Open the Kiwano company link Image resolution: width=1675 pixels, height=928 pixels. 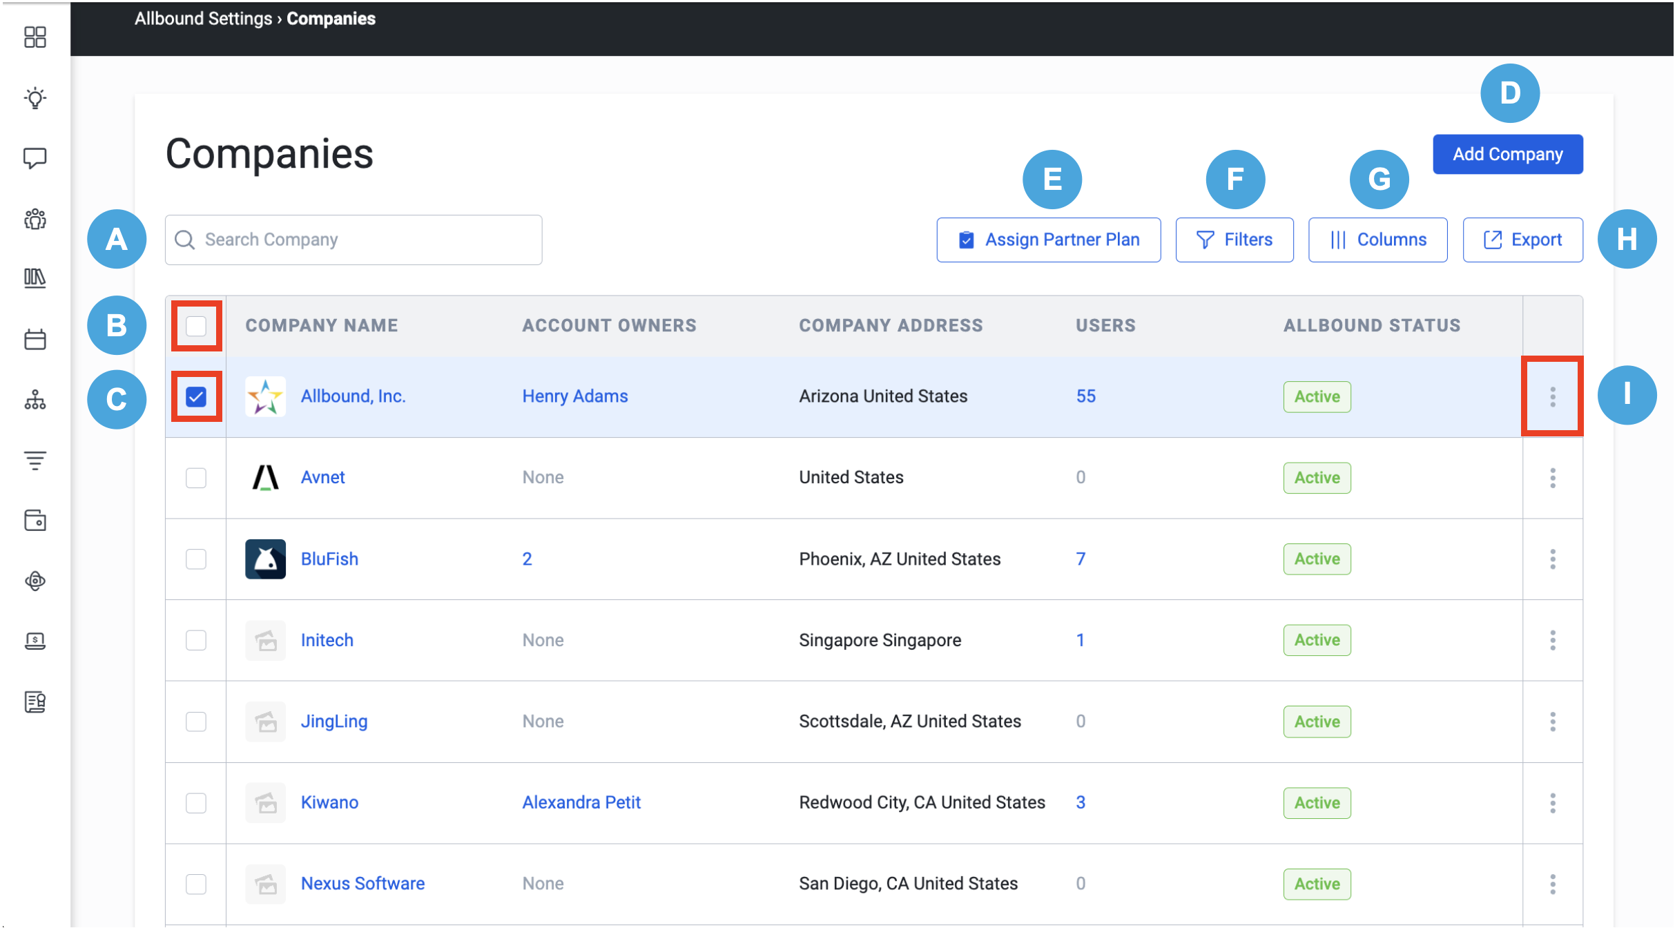pos(329,802)
